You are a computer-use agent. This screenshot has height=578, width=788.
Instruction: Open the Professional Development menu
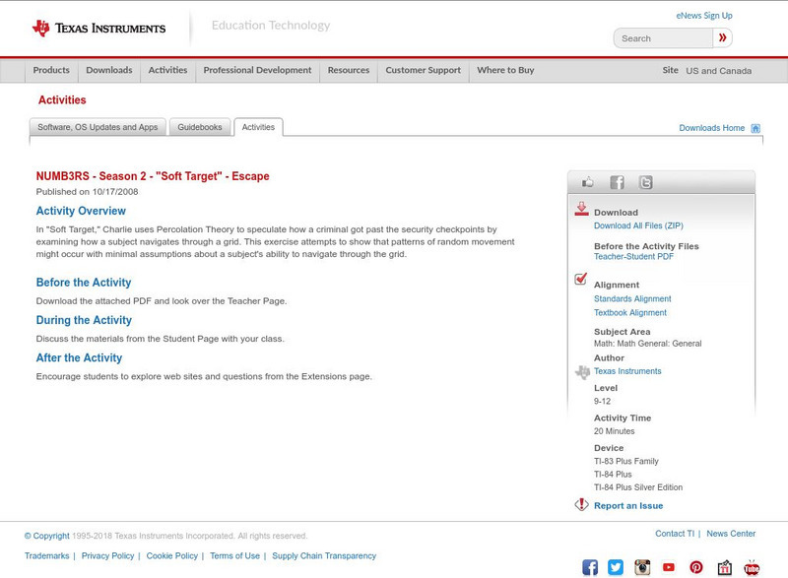pyautogui.click(x=257, y=70)
